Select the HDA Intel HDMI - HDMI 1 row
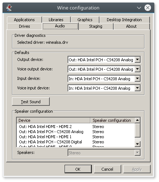 [x=76, y=137]
